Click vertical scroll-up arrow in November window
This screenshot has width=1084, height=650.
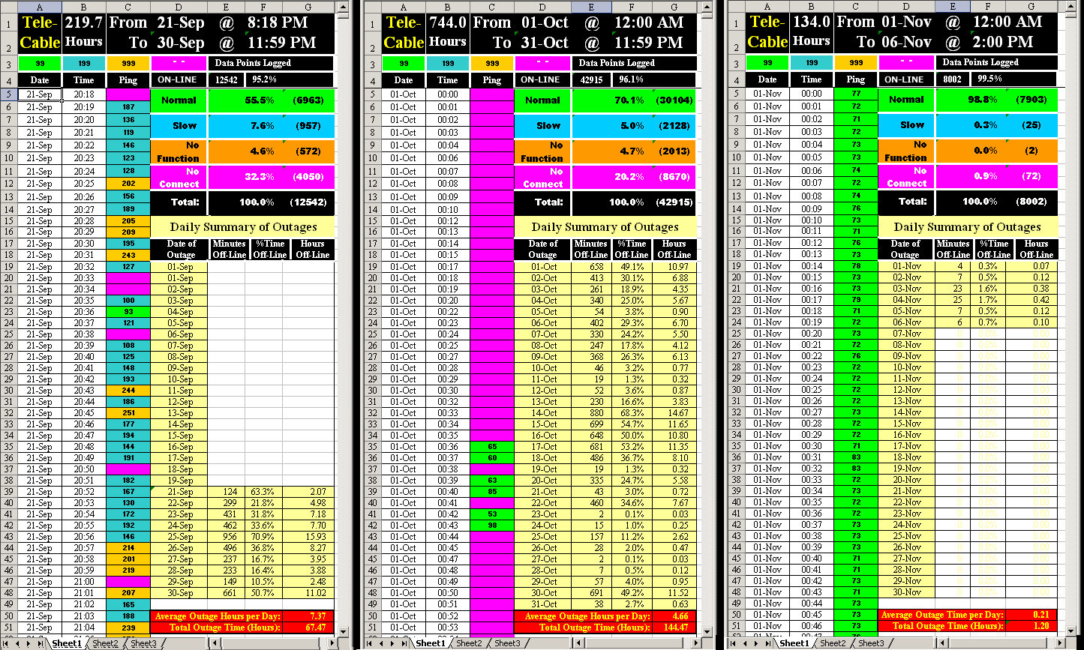[x=1073, y=7]
